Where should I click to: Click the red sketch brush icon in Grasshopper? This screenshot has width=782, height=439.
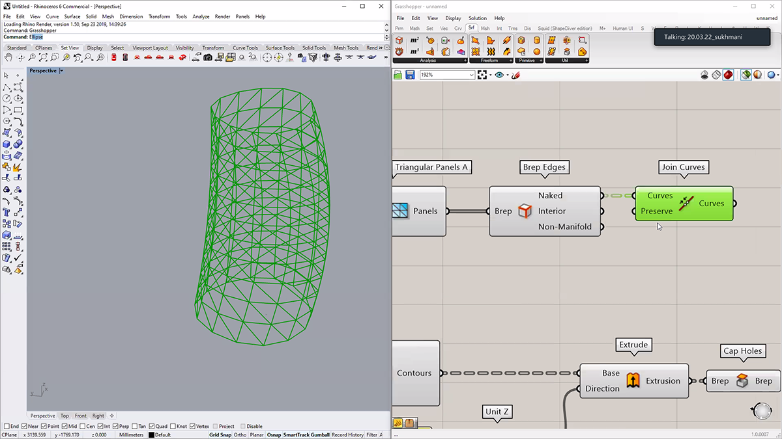coord(515,75)
